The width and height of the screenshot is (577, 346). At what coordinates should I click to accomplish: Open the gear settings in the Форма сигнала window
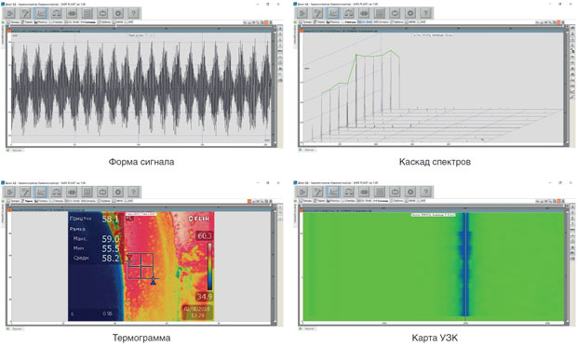[x=118, y=13]
